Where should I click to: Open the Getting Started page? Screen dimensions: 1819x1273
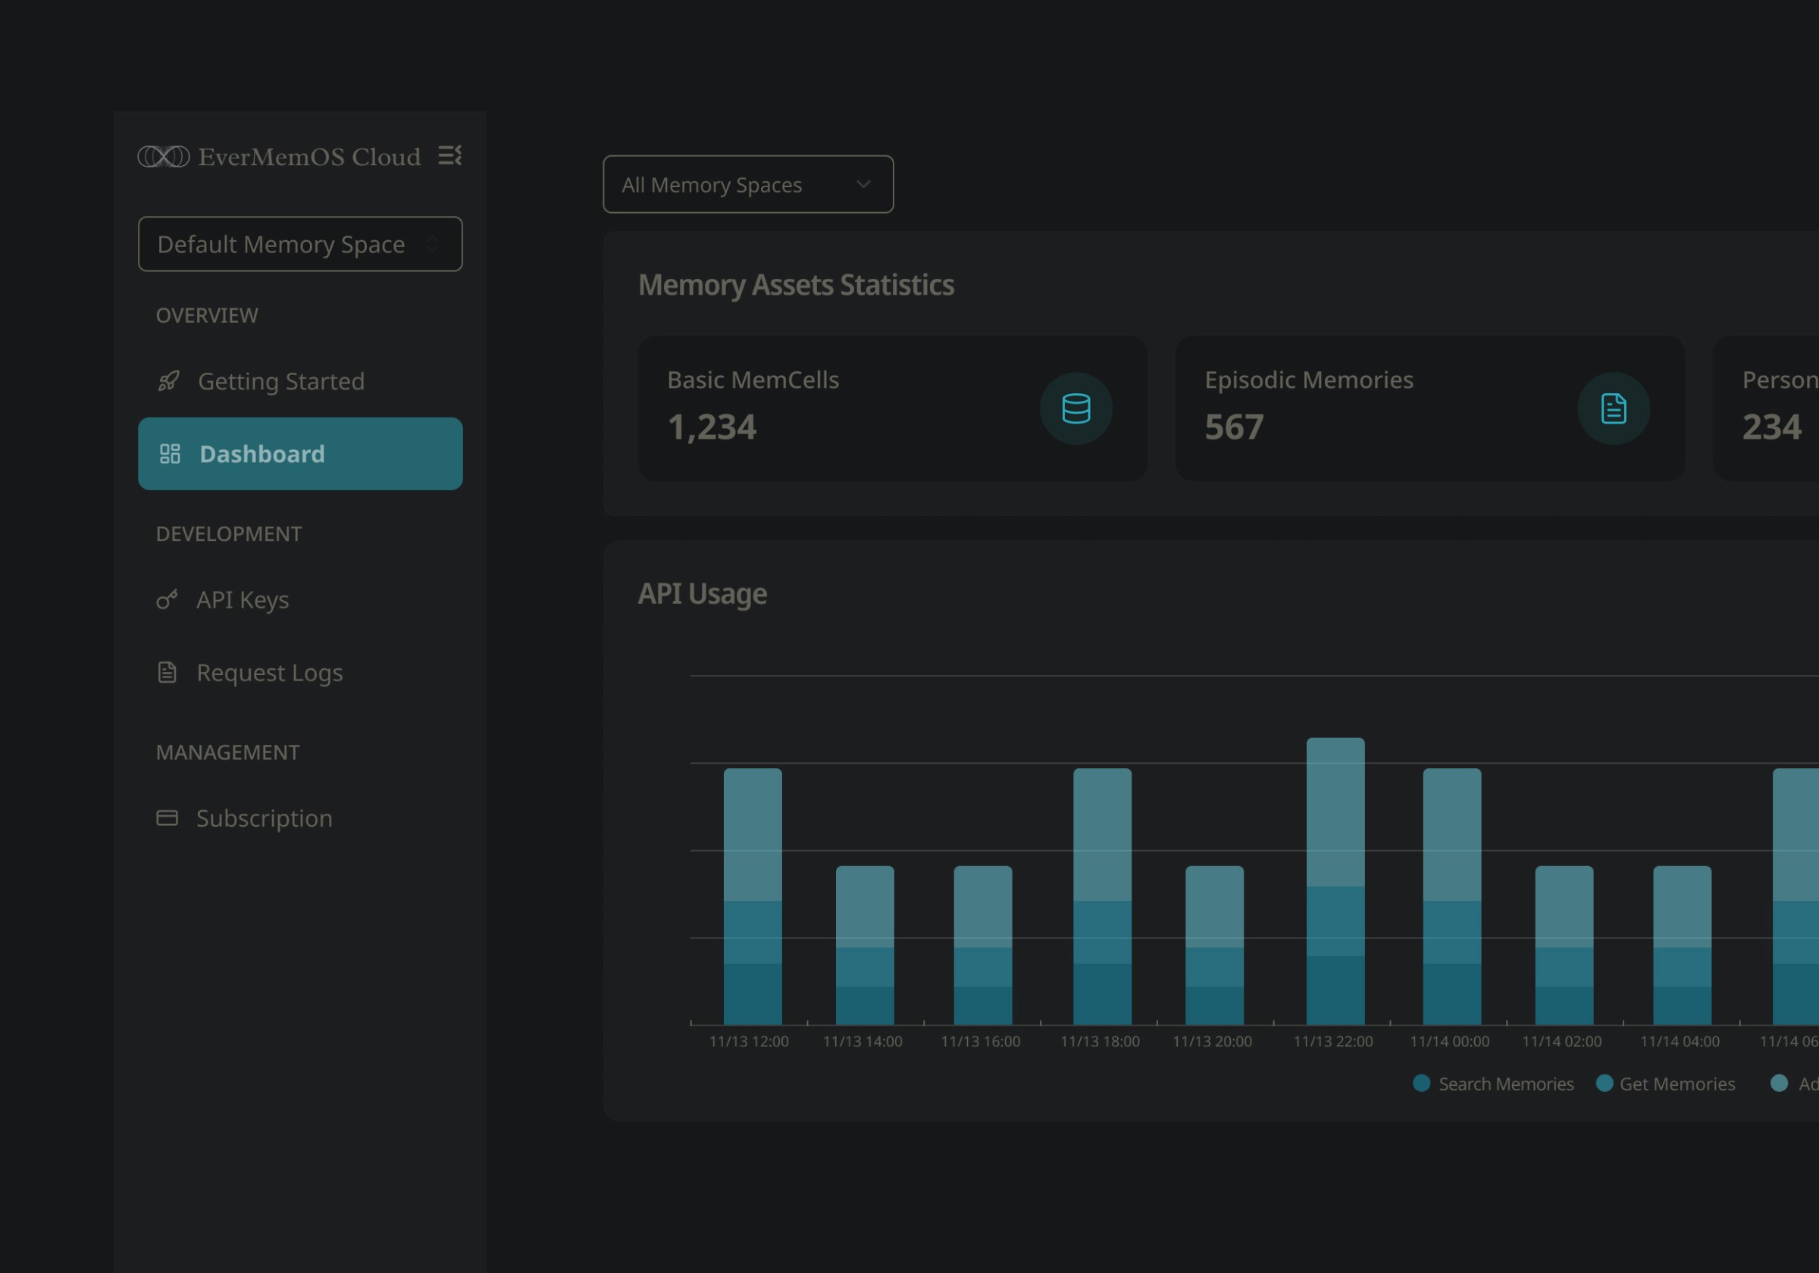click(x=281, y=381)
